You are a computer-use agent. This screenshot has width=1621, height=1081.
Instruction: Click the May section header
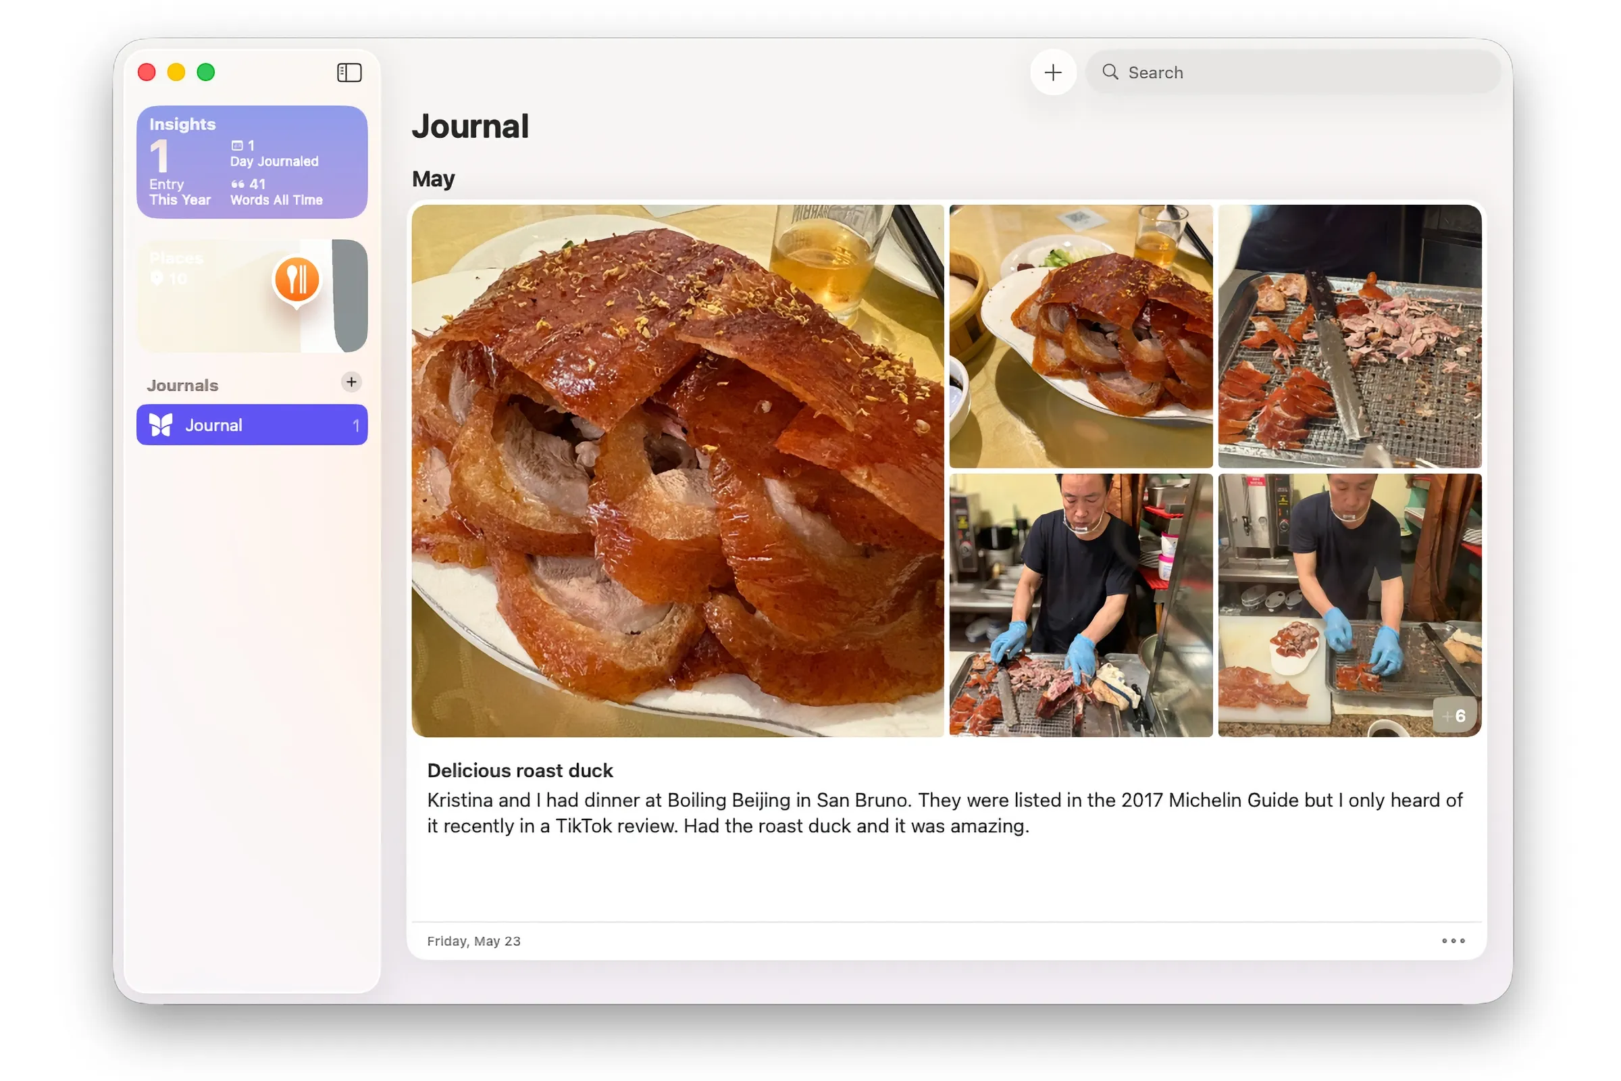[433, 178]
